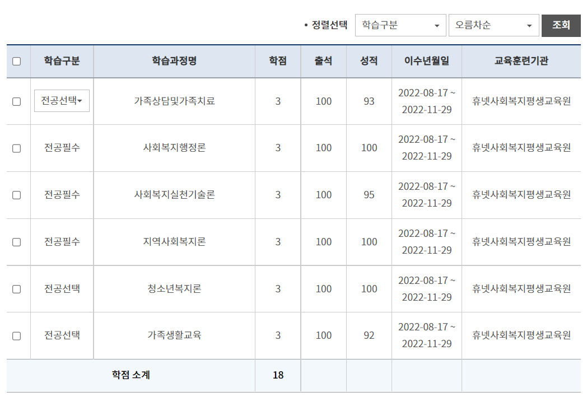587x397 pixels.
Task: Open the 오름차순 sort order dropdown
Action: [x=493, y=25]
